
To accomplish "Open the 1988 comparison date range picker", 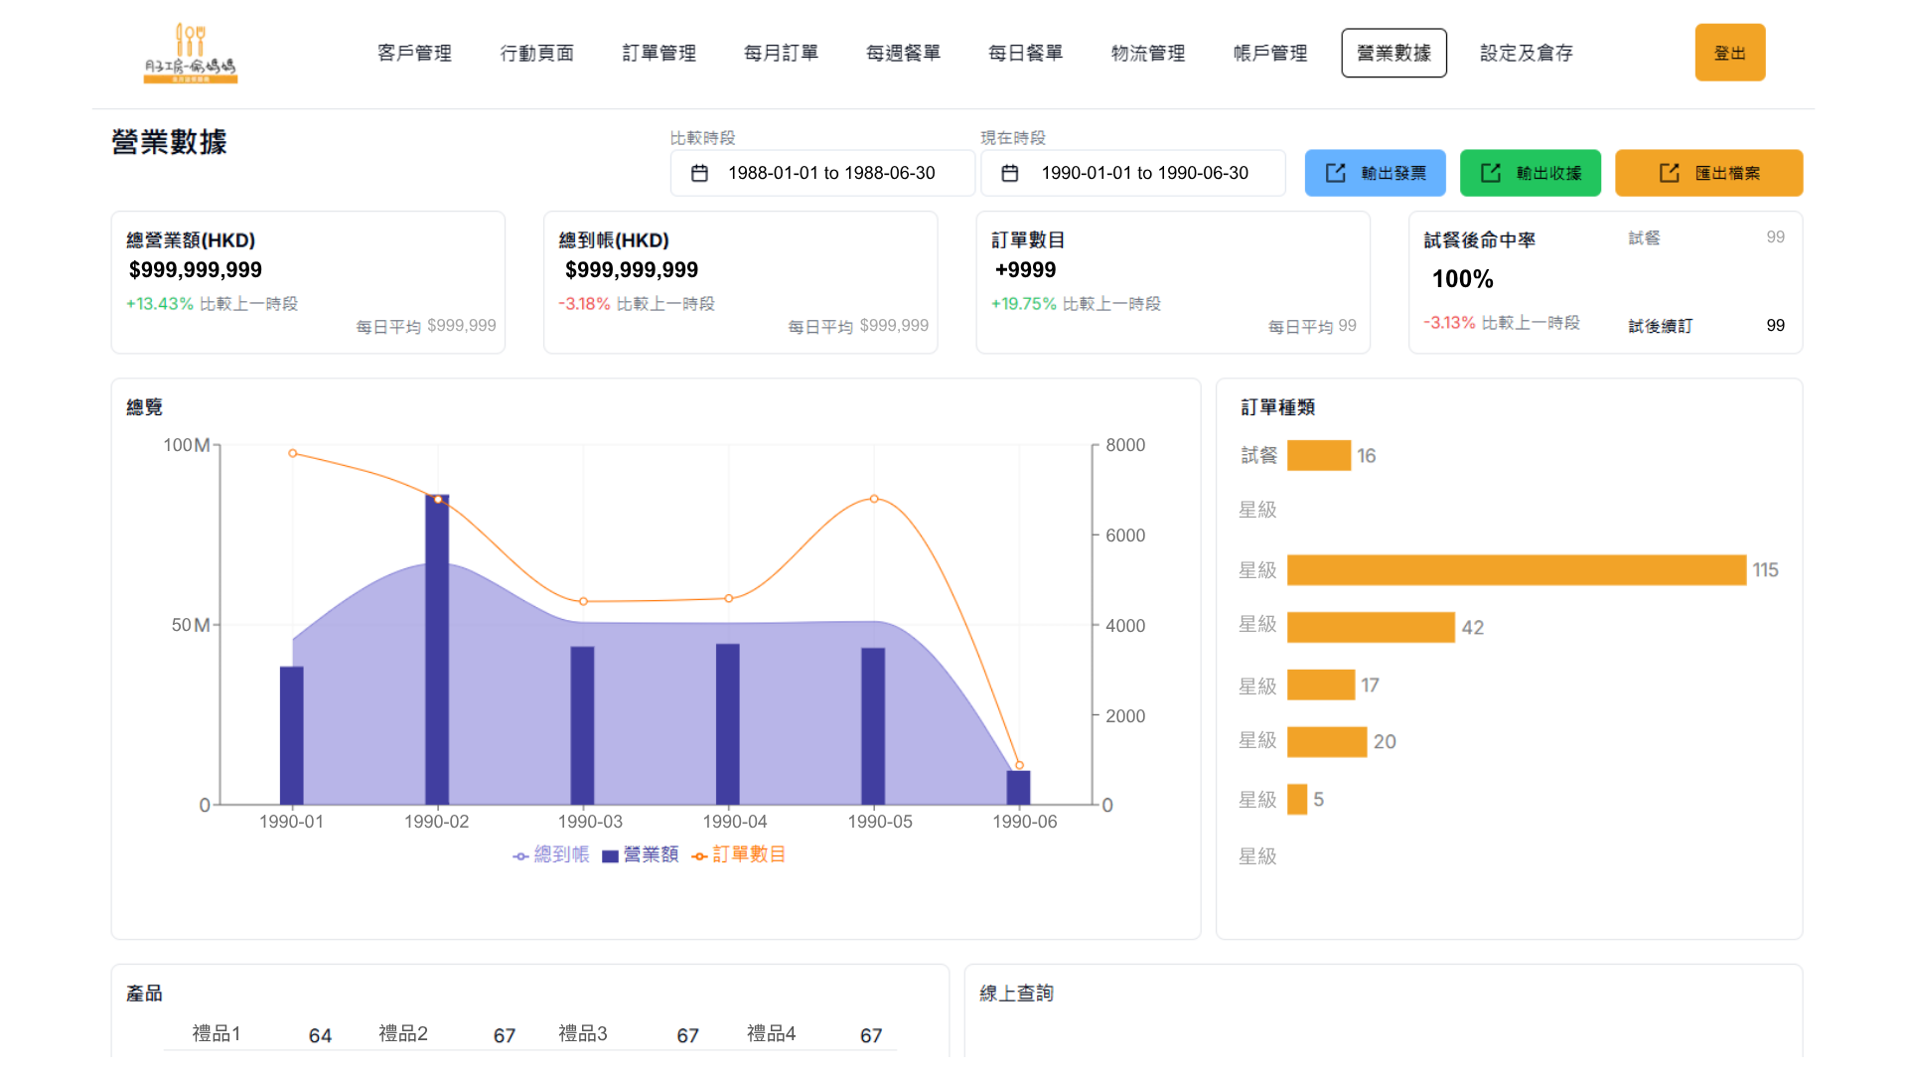I will 830,173.
